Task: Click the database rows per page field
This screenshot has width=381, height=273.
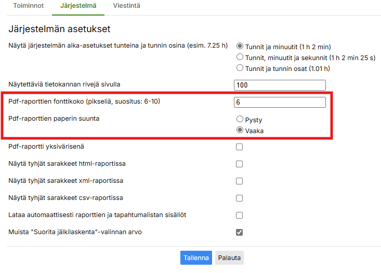Action: [280, 85]
